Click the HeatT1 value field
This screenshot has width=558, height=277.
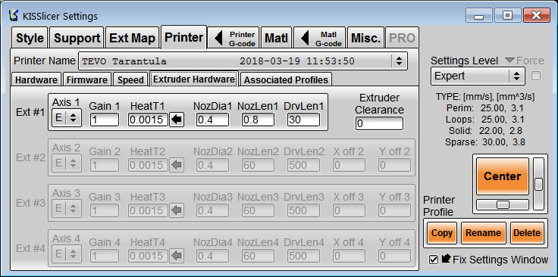148,120
